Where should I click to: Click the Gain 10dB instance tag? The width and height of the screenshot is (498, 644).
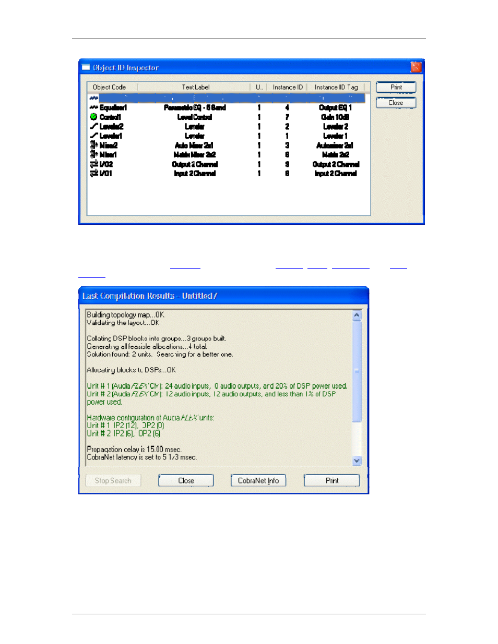point(335,117)
